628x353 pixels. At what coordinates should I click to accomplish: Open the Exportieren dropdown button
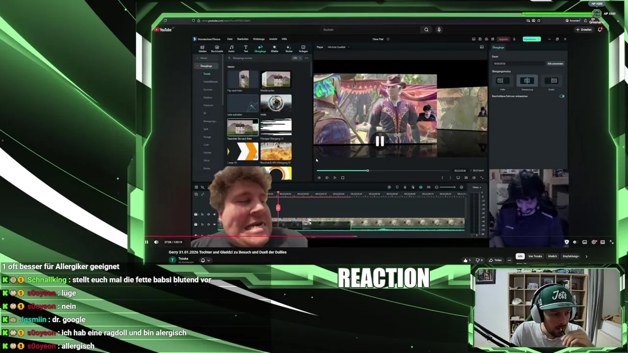[x=531, y=39]
